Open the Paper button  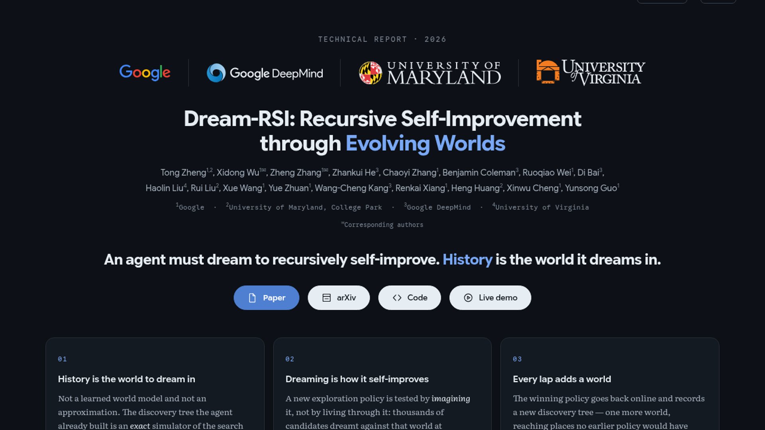(266, 298)
